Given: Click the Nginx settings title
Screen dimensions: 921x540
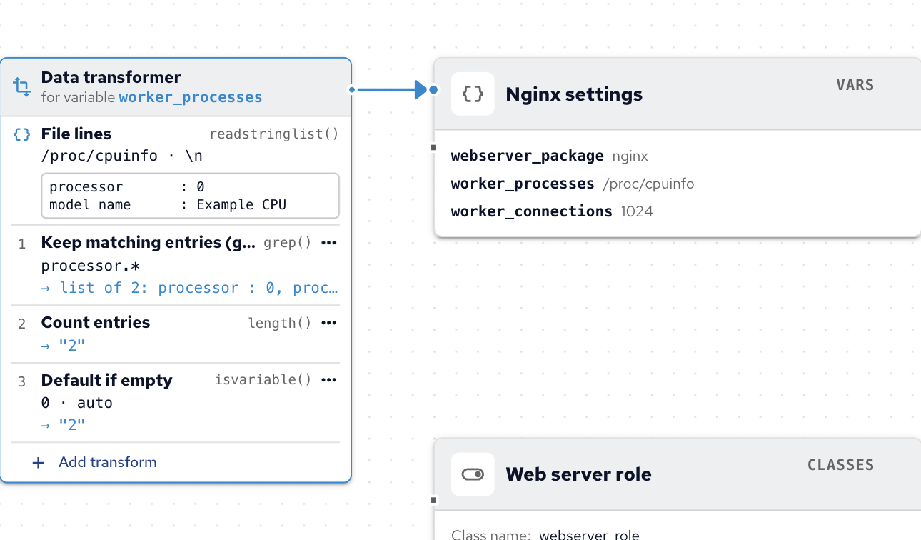Looking at the screenshot, I should coord(574,94).
